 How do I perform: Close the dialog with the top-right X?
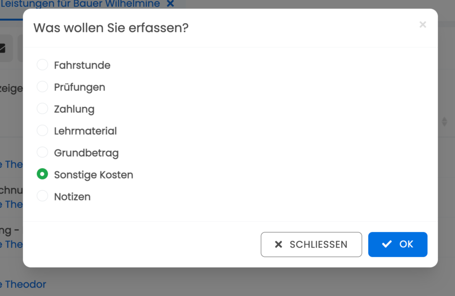[x=423, y=25]
